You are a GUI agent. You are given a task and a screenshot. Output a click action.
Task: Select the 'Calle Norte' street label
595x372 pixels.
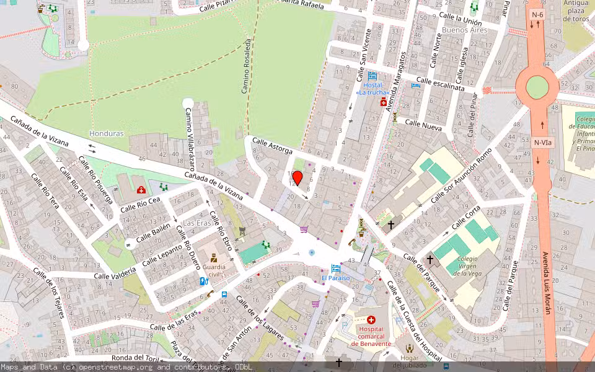pos(436,50)
